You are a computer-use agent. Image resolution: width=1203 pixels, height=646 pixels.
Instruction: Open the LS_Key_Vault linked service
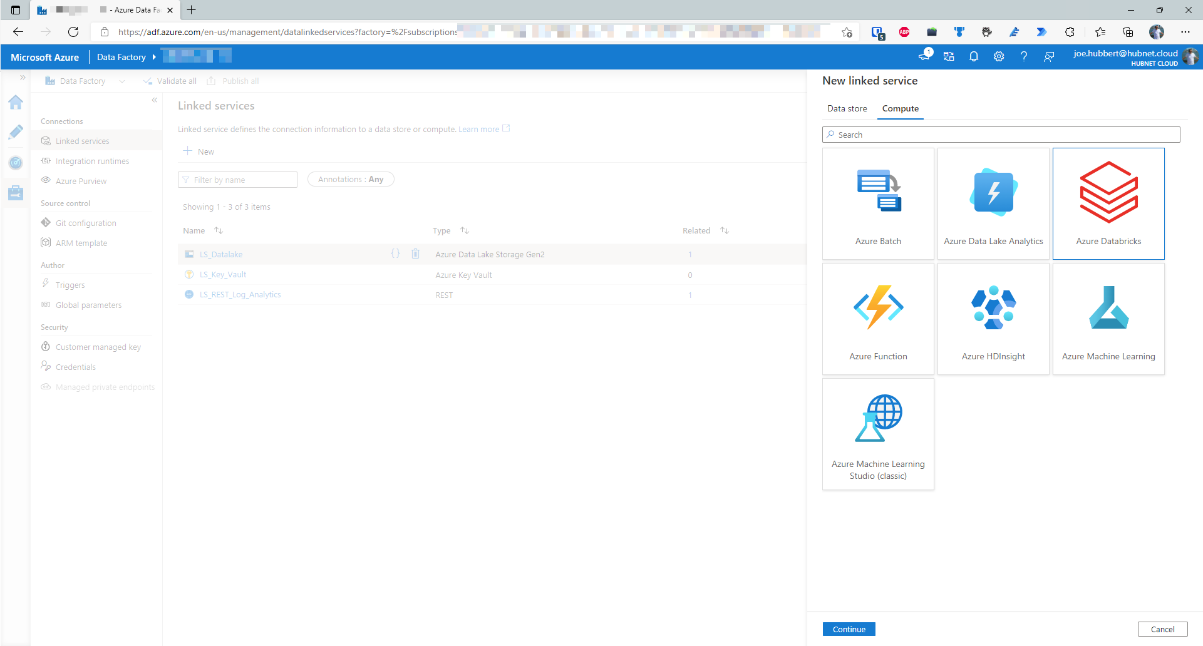[x=223, y=275]
